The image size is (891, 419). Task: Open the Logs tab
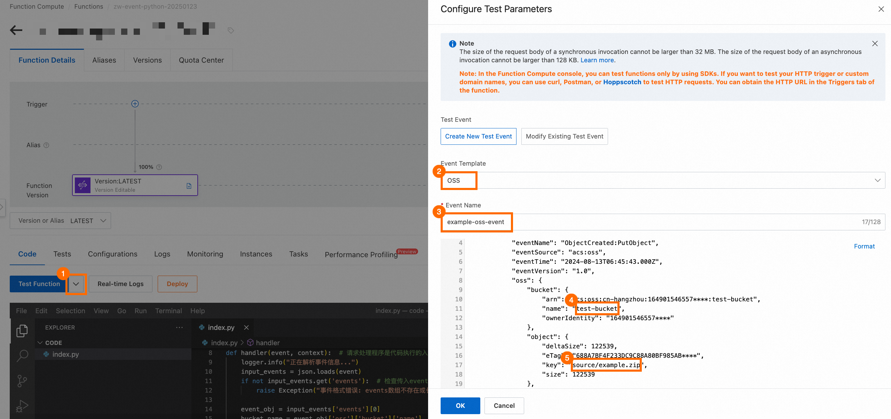pyautogui.click(x=162, y=254)
